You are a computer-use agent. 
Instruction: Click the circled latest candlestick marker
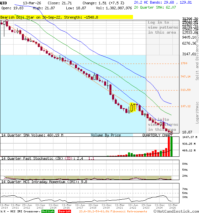pos(171,132)
